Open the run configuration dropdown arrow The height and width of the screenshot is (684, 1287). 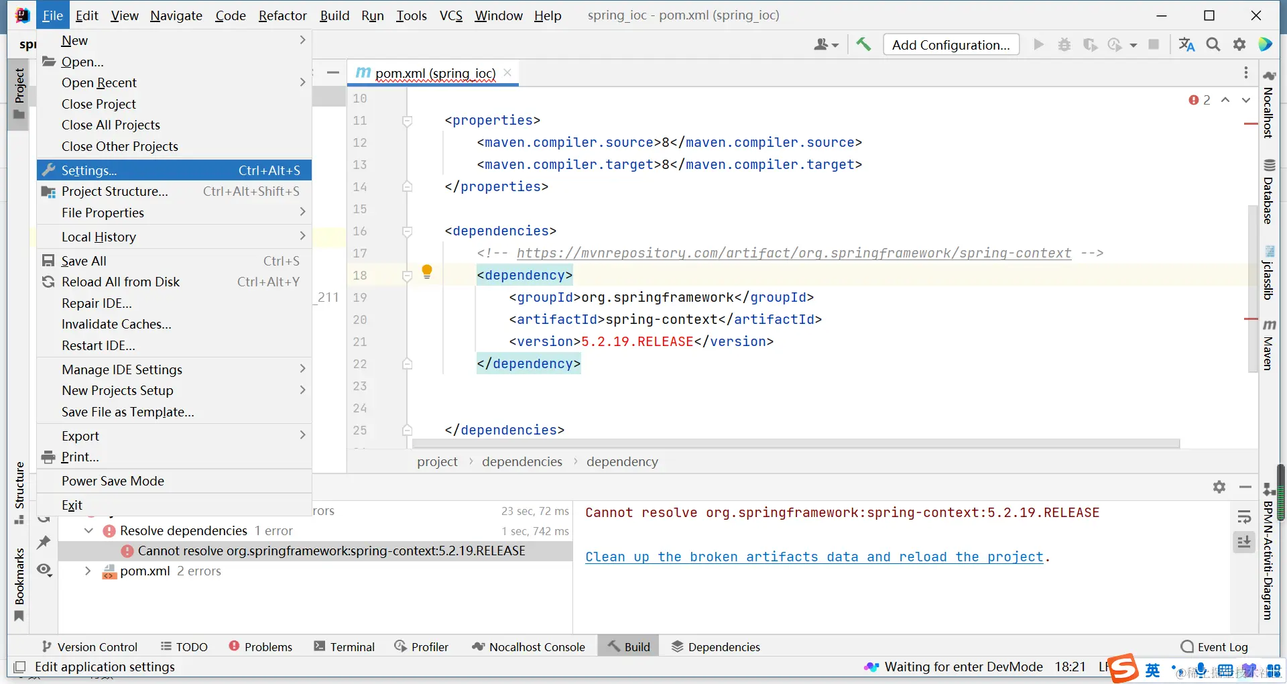coord(1133,45)
